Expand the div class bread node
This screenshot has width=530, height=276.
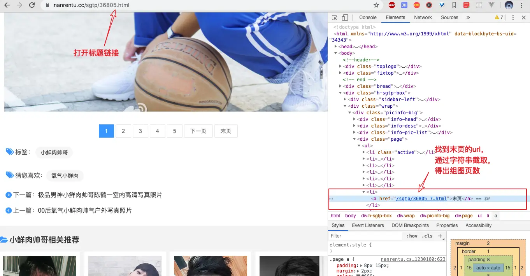340,86
